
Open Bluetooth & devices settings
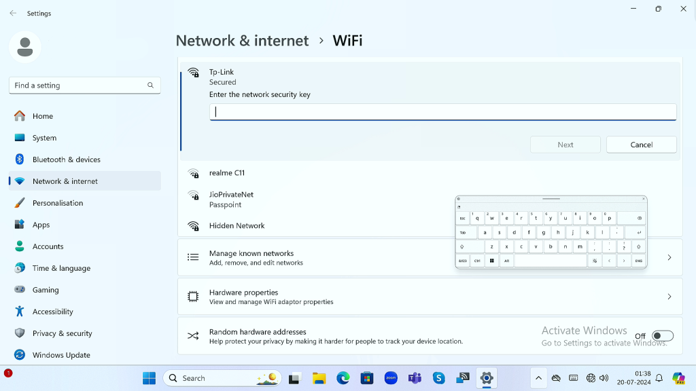tap(66, 160)
